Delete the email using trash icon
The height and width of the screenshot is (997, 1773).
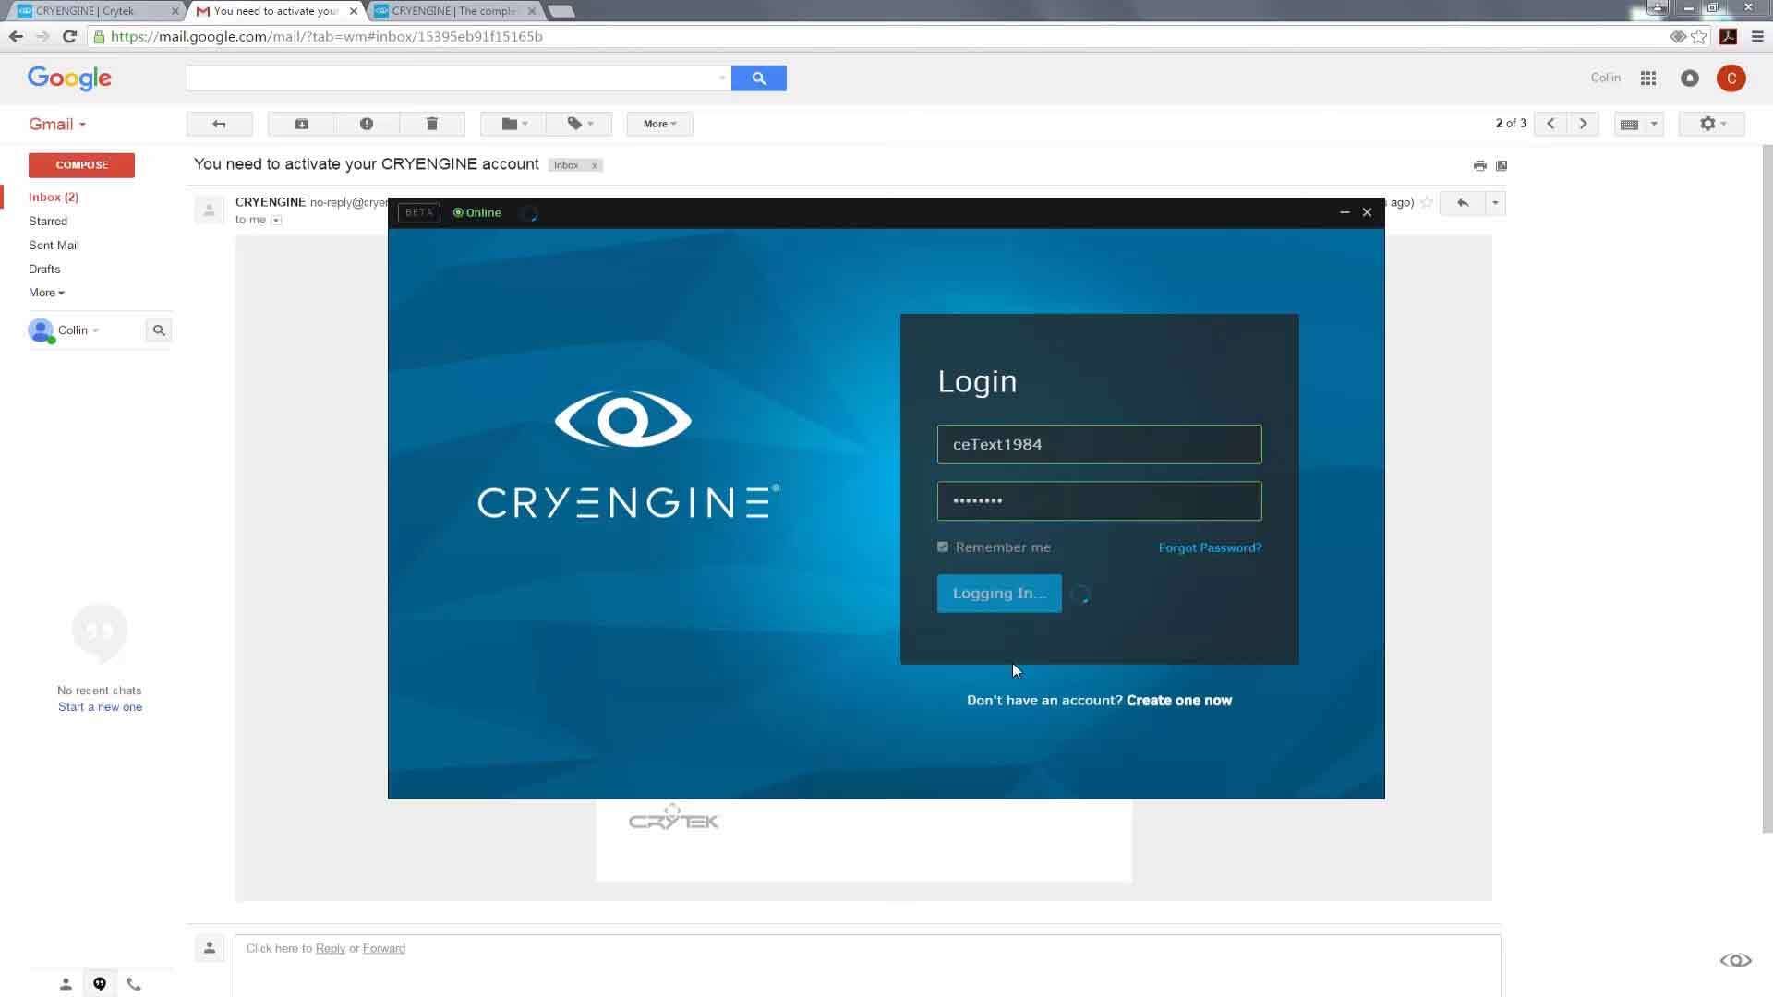(431, 123)
